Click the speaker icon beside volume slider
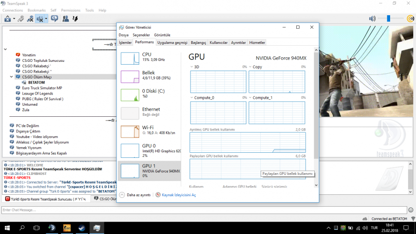This screenshot has height=234, width=416. [x=372, y=18]
